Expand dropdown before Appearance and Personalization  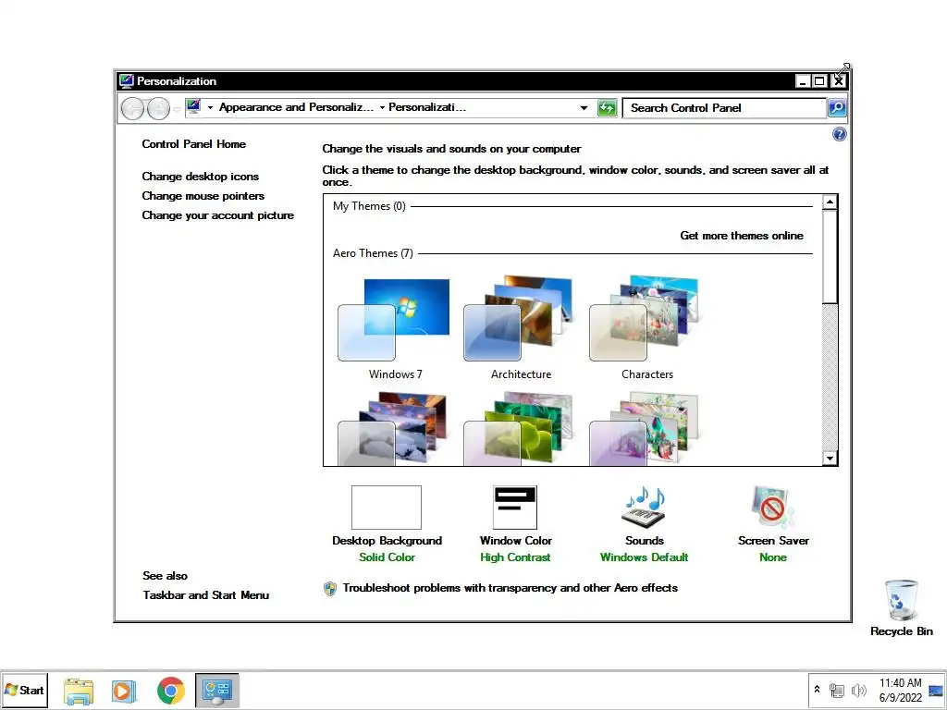pyautogui.click(x=210, y=107)
